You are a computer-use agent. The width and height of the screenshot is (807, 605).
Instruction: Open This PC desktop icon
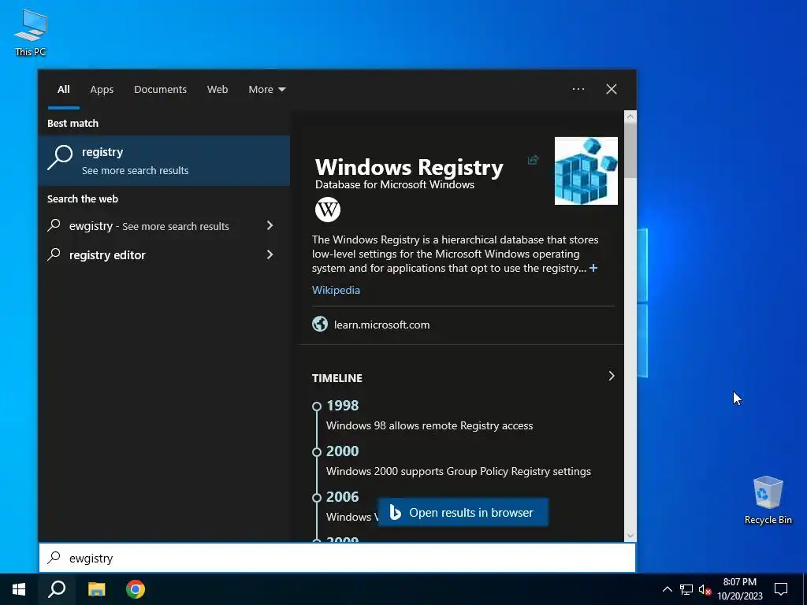[x=31, y=33]
